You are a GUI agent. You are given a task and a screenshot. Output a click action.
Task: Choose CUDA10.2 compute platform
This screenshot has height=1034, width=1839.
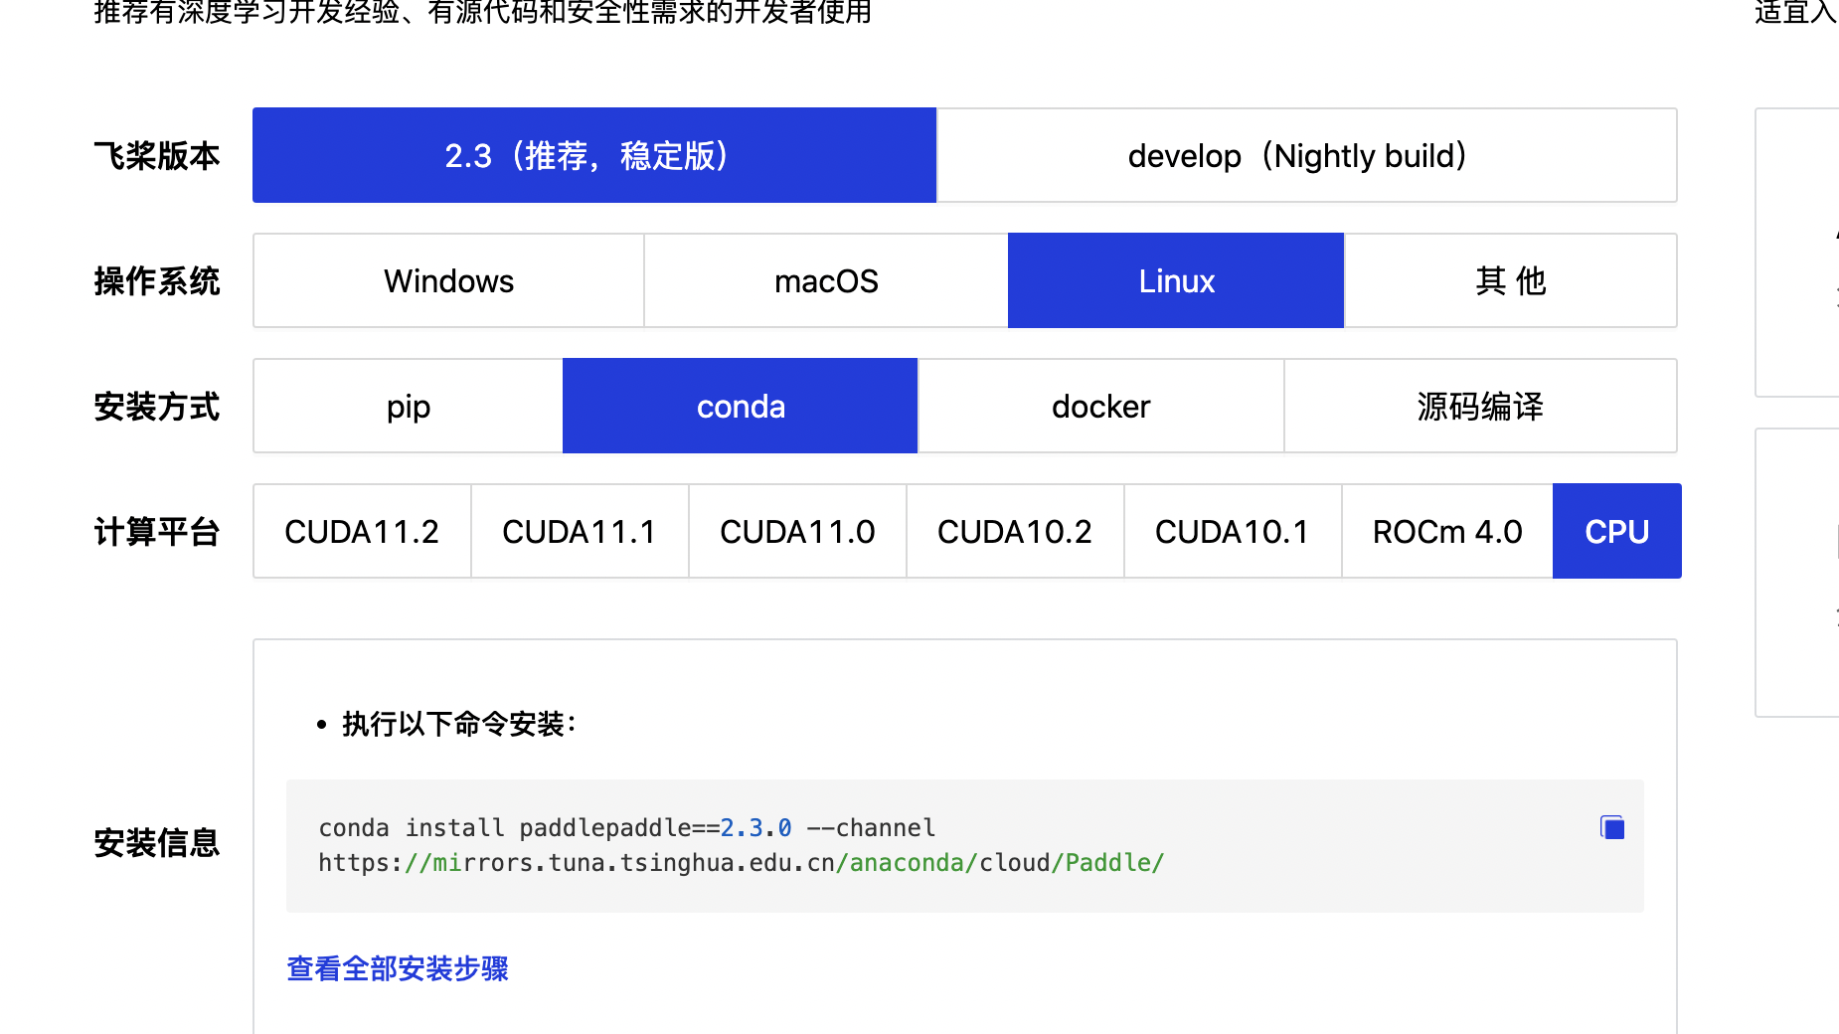(1014, 531)
